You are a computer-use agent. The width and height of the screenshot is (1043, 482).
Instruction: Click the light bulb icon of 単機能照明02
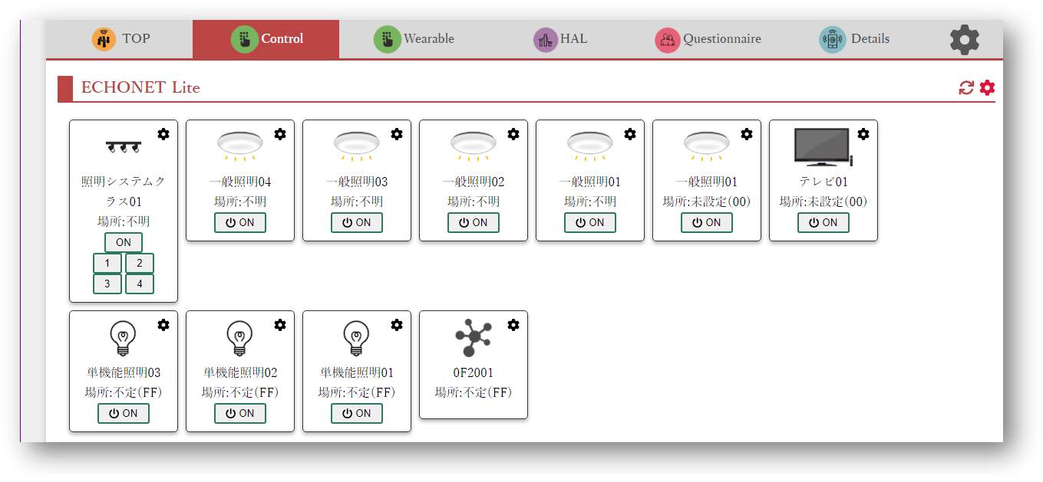[x=240, y=338]
